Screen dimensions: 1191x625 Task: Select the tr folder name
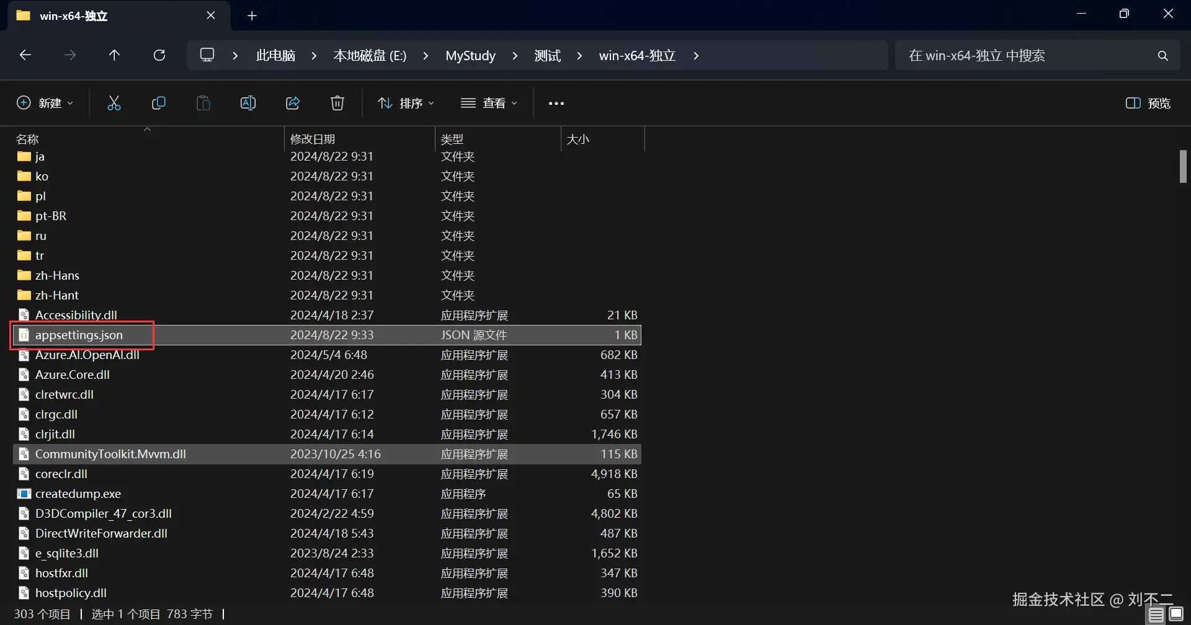40,255
